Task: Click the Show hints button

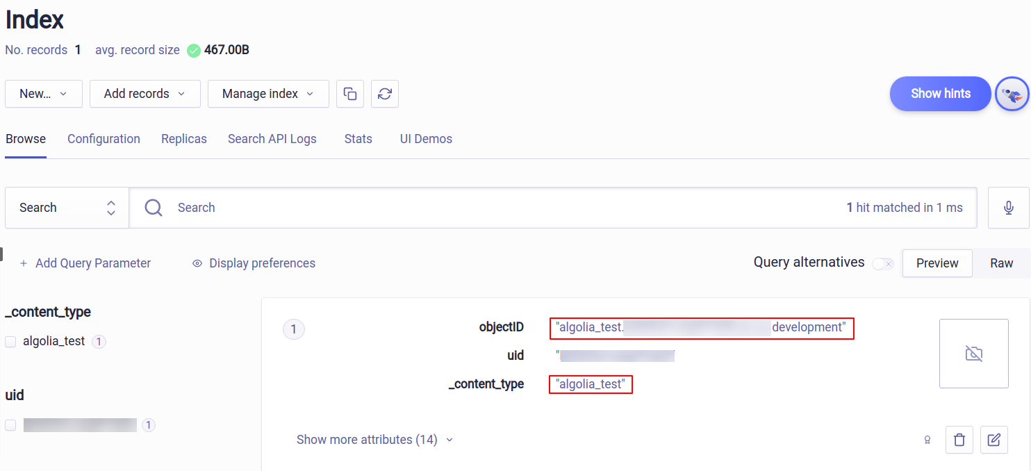Action: 941,94
